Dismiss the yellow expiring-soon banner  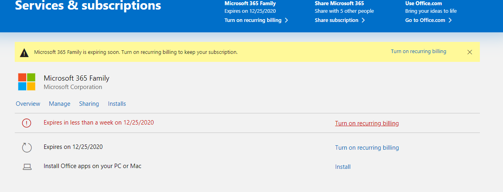pos(470,52)
